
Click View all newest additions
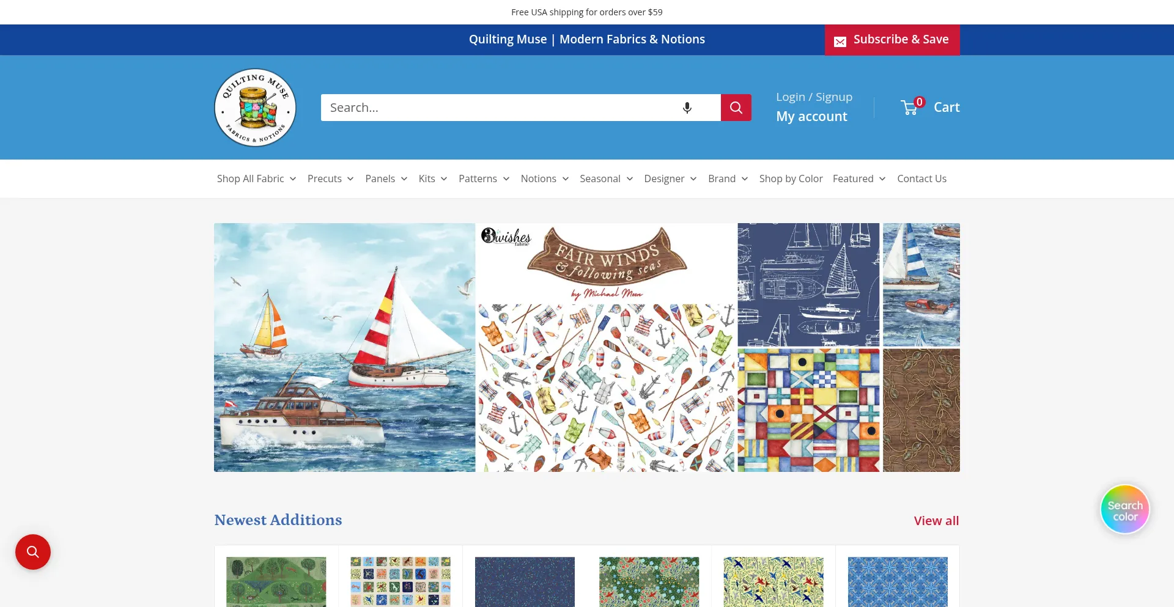pyautogui.click(x=936, y=521)
